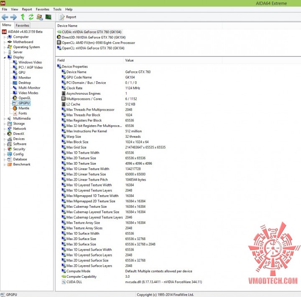Select CUDA: nVIDIA GeForce GTX 760 device
The height and width of the screenshot is (297, 301).
tap(89, 32)
